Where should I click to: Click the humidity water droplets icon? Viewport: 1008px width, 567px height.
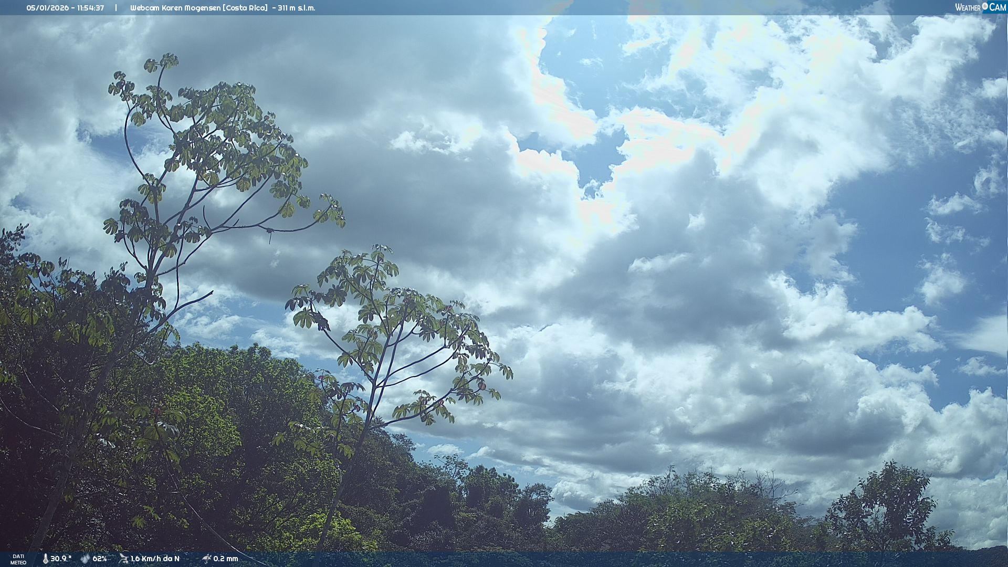point(85,559)
